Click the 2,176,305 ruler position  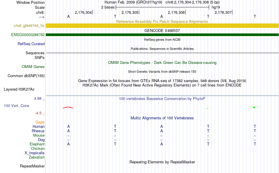[130, 12]
